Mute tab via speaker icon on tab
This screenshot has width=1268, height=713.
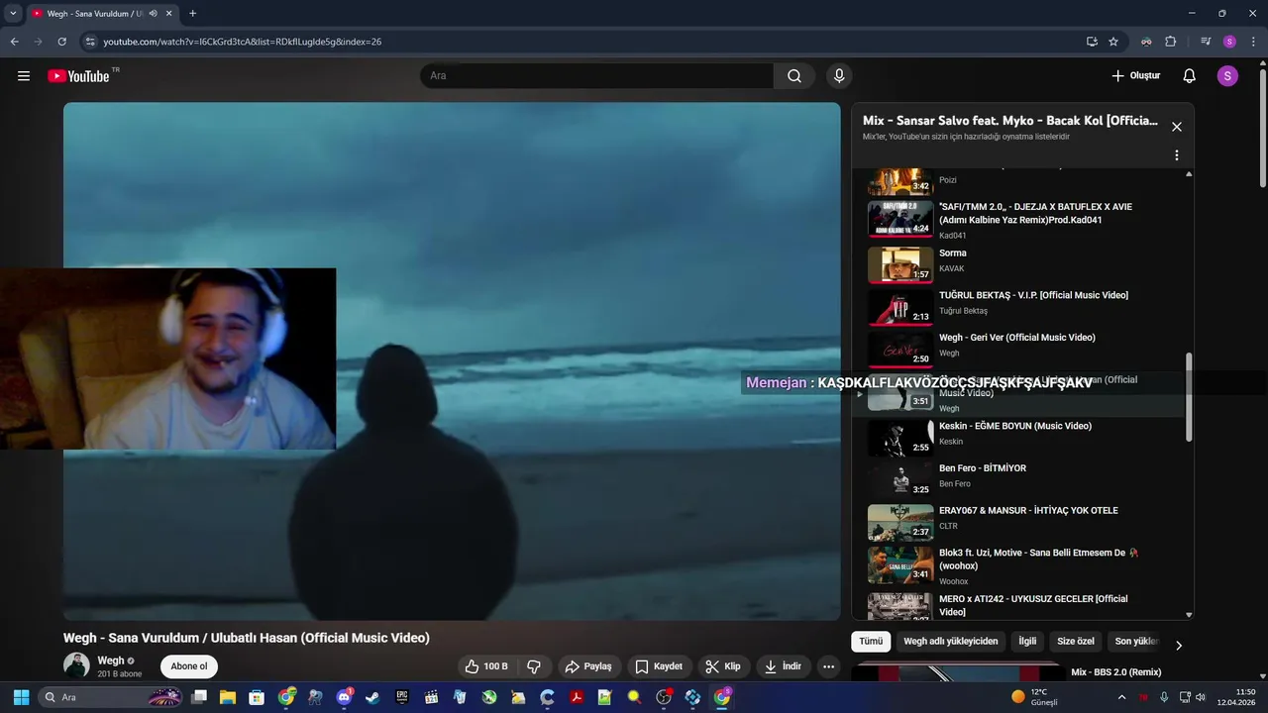(153, 14)
